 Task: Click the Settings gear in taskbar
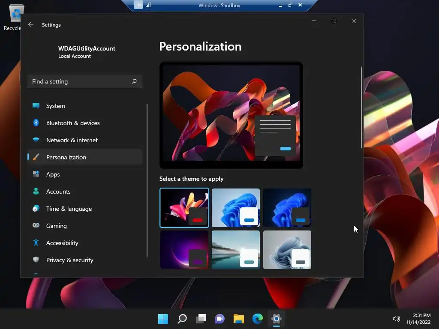[x=277, y=319]
